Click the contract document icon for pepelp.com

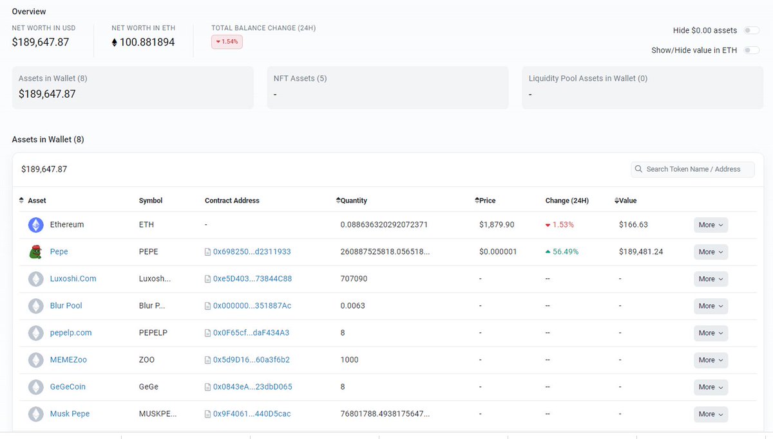pos(207,333)
